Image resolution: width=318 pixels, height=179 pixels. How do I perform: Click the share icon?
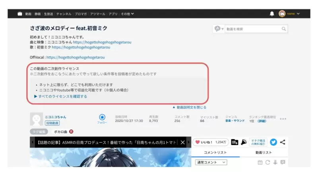point(283,142)
